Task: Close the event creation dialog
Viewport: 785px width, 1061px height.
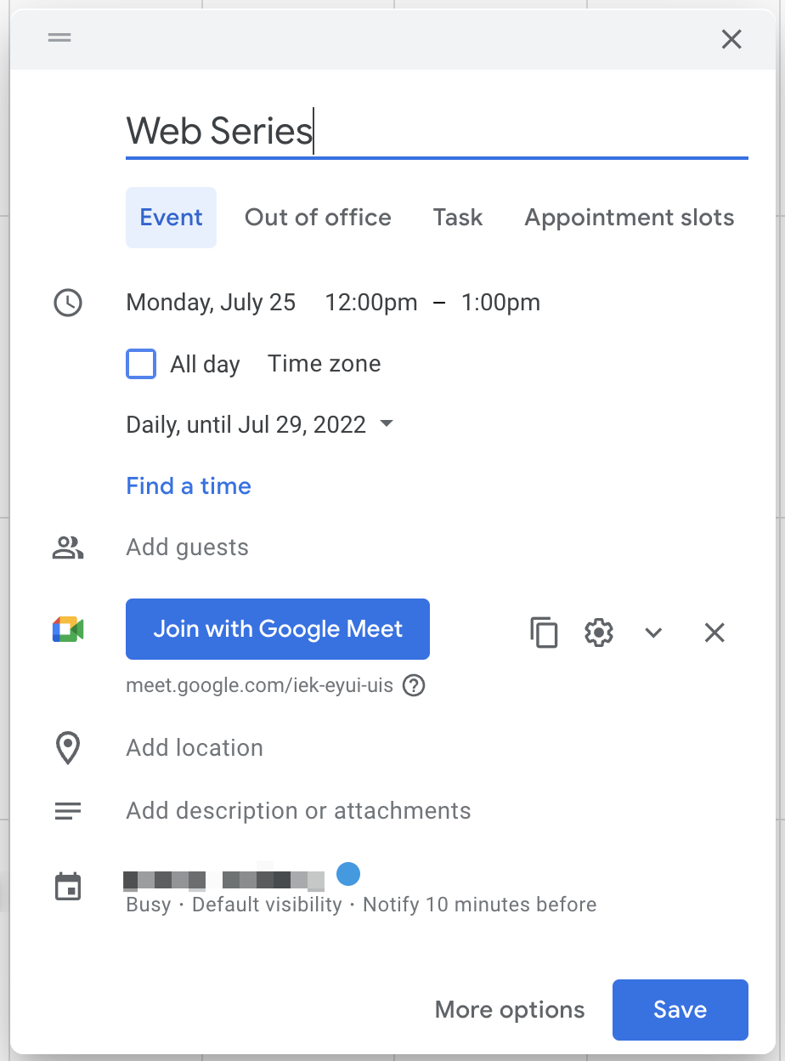Action: coord(731,39)
